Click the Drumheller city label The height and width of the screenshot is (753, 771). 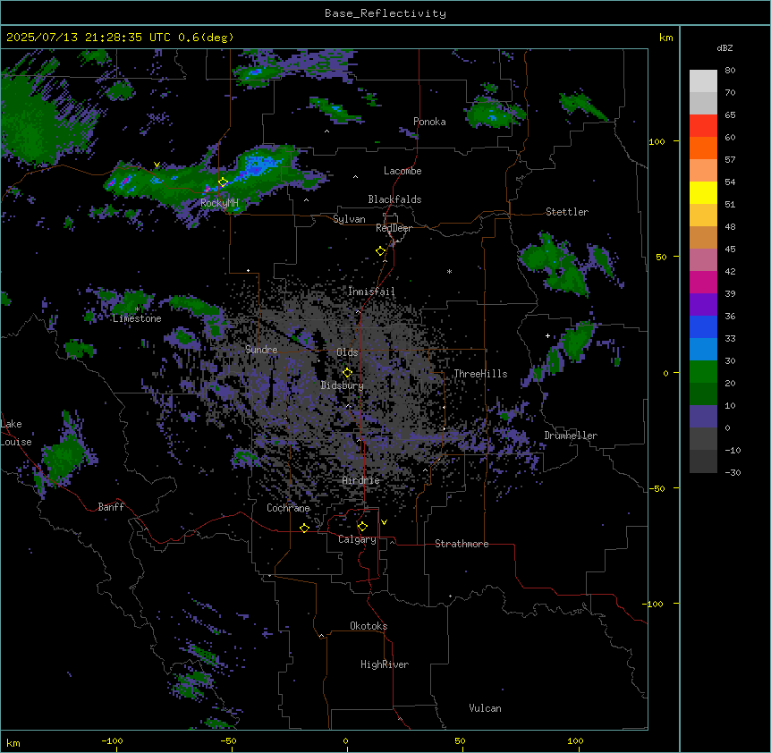click(571, 436)
